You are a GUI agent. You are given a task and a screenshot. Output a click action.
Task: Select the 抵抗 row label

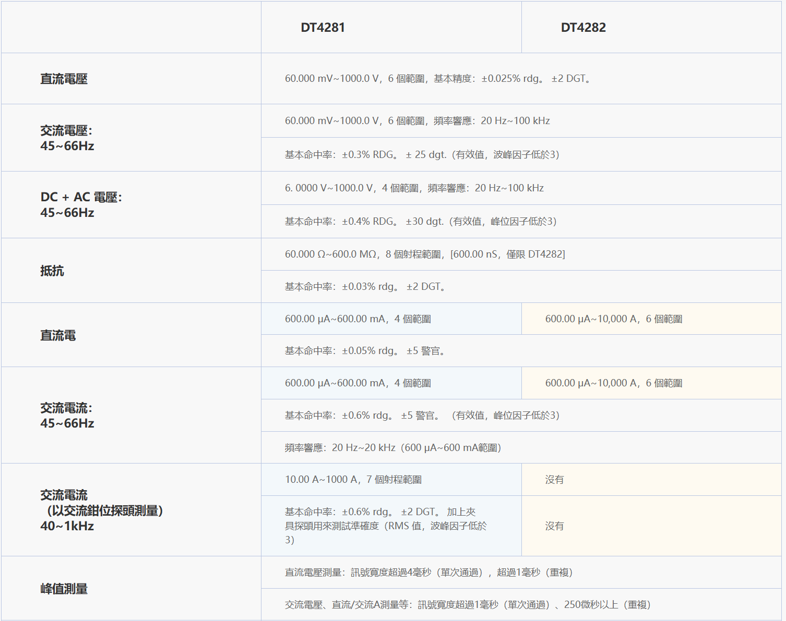(x=52, y=271)
